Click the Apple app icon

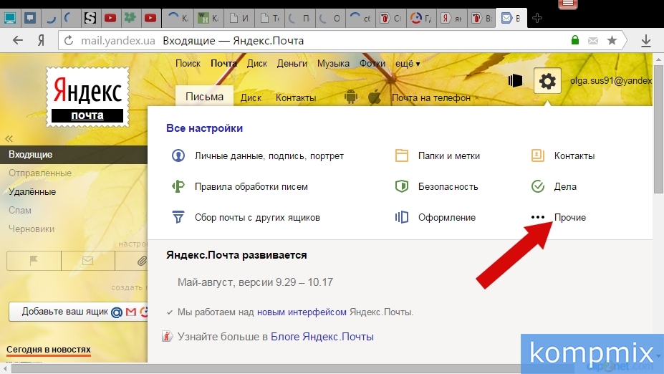coord(373,97)
